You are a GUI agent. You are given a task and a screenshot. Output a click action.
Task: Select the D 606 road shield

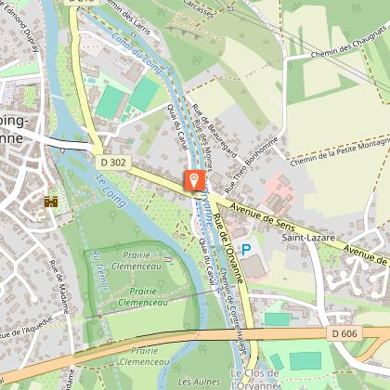point(344,333)
